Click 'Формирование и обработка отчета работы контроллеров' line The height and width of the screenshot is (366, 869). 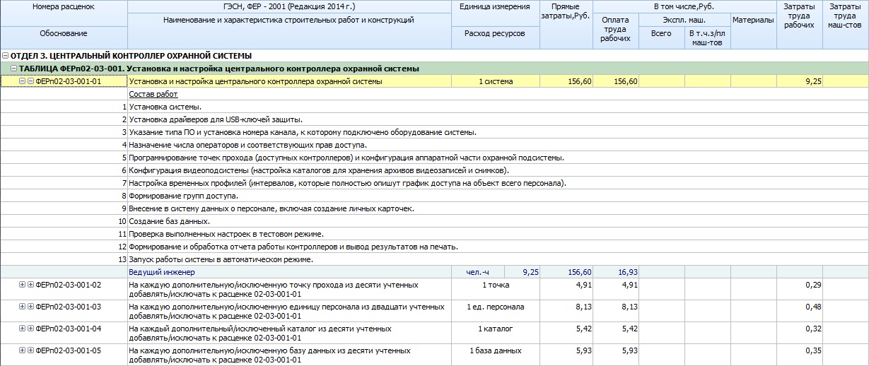(x=293, y=247)
